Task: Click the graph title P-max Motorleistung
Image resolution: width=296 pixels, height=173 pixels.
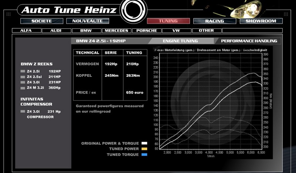Action: (211, 50)
